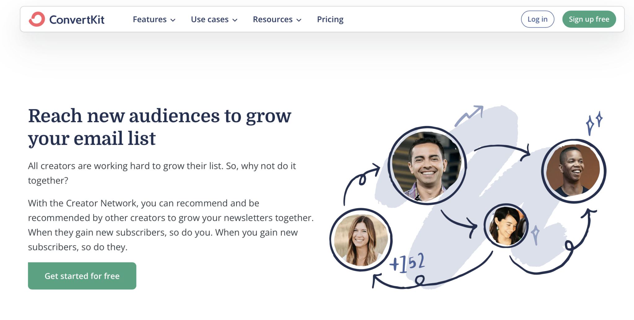The width and height of the screenshot is (634, 320).
Task: Go to the Pricing page
Action: 330,19
